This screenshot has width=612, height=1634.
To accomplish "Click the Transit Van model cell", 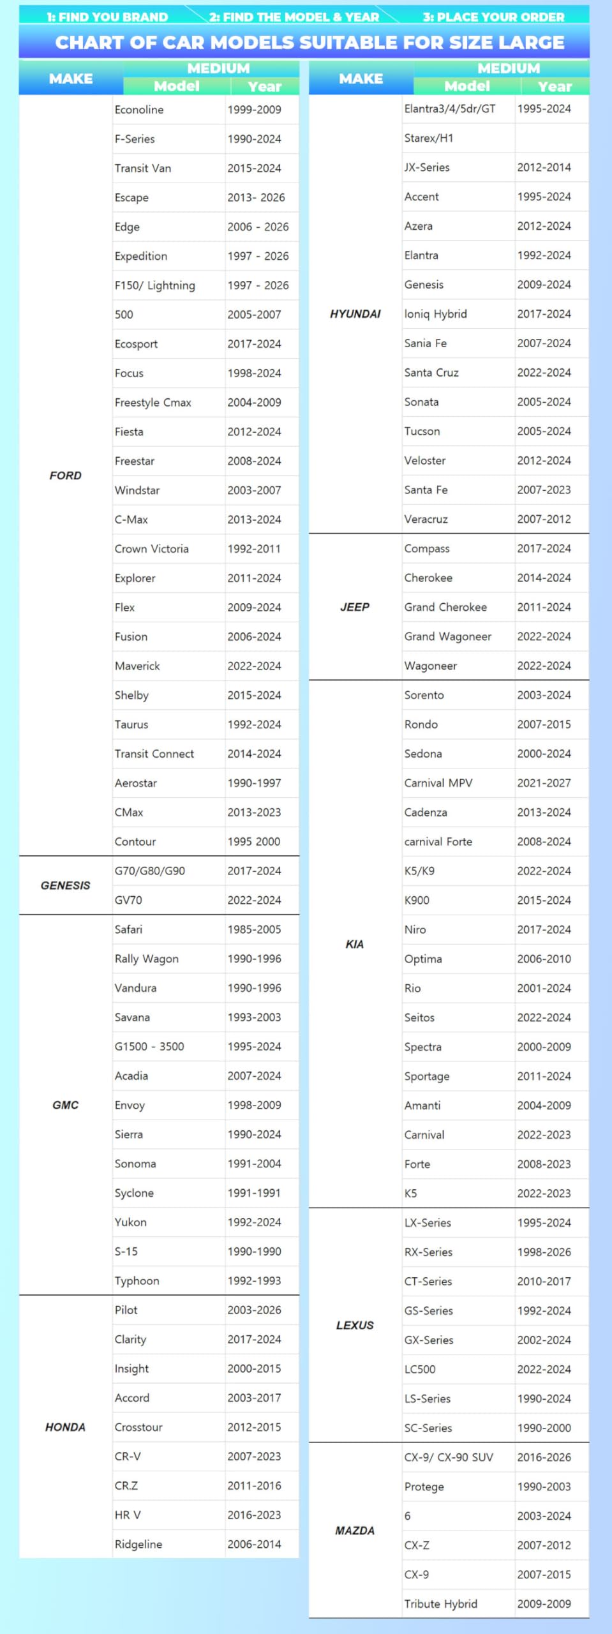I will [143, 168].
